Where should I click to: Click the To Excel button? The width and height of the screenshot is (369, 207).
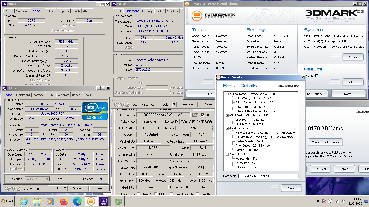(320, 169)
